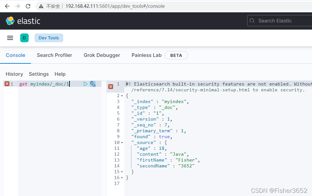The image size is (312, 196).
Task: Click the "_version" : 1 line
Action: [x=152, y=119]
